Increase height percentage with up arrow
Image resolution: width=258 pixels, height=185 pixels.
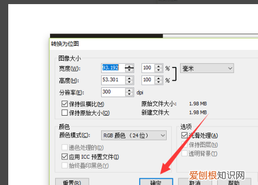[158, 78]
